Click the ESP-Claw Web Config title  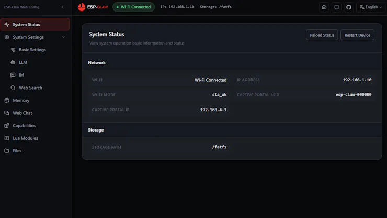tap(22, 7)
